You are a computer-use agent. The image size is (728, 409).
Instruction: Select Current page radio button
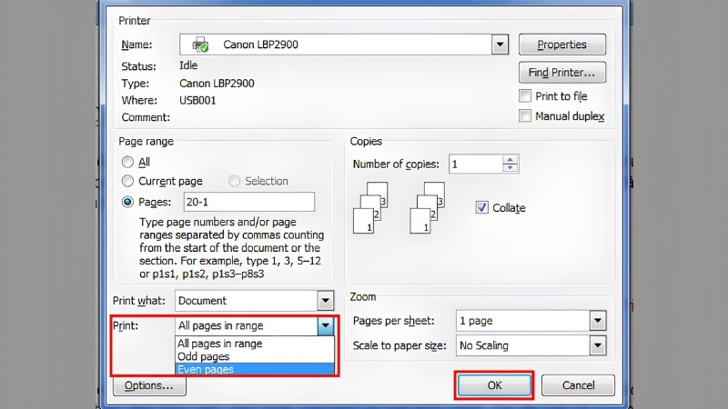coord(127,181)
